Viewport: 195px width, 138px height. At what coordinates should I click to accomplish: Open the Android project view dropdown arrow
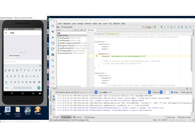tap(73, 30)
